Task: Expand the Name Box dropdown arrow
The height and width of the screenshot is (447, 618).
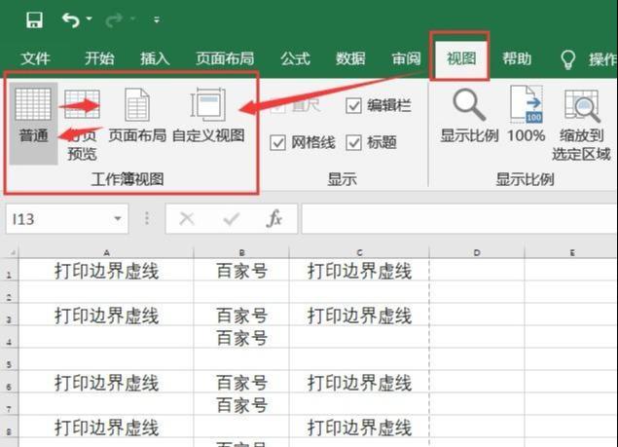Action: [x=118, y=219]
